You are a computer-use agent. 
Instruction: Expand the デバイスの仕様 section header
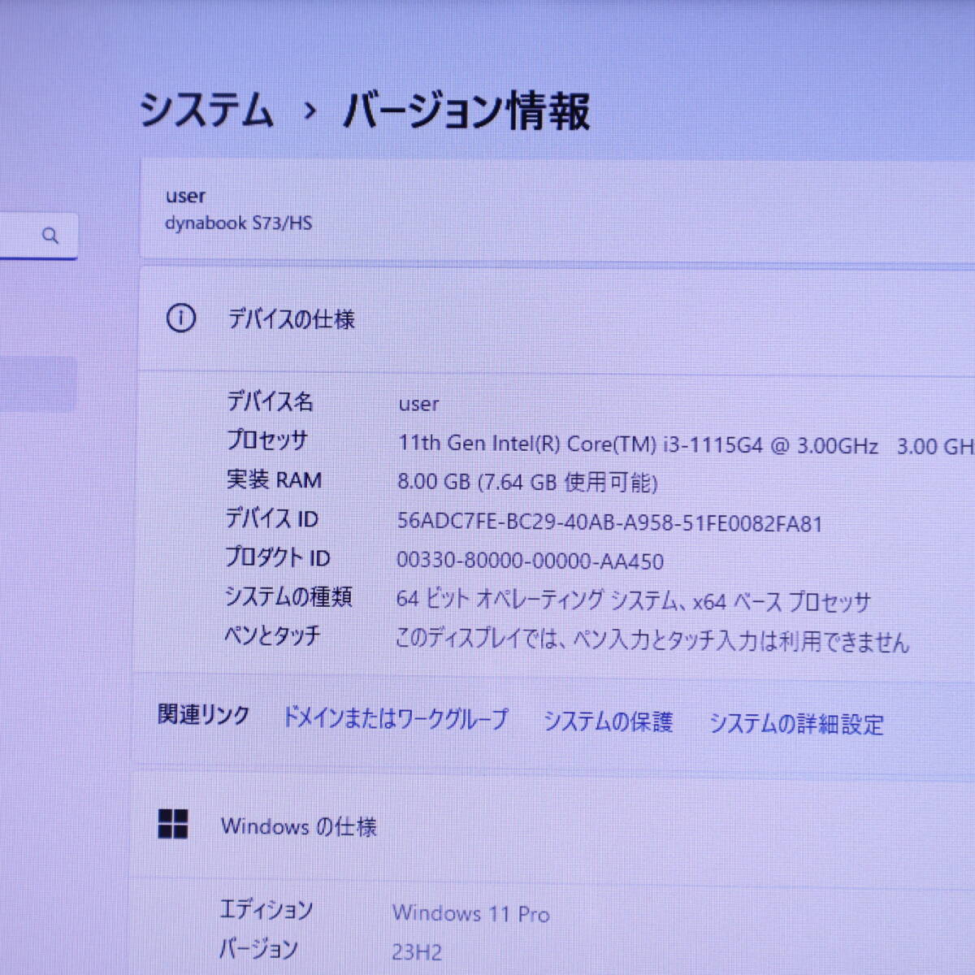[x=557, y=318]
